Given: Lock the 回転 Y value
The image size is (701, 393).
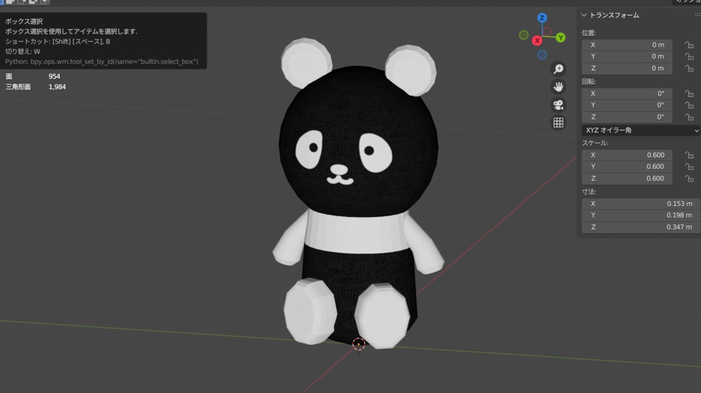Looking at the screenshot, I should [689, 105].
